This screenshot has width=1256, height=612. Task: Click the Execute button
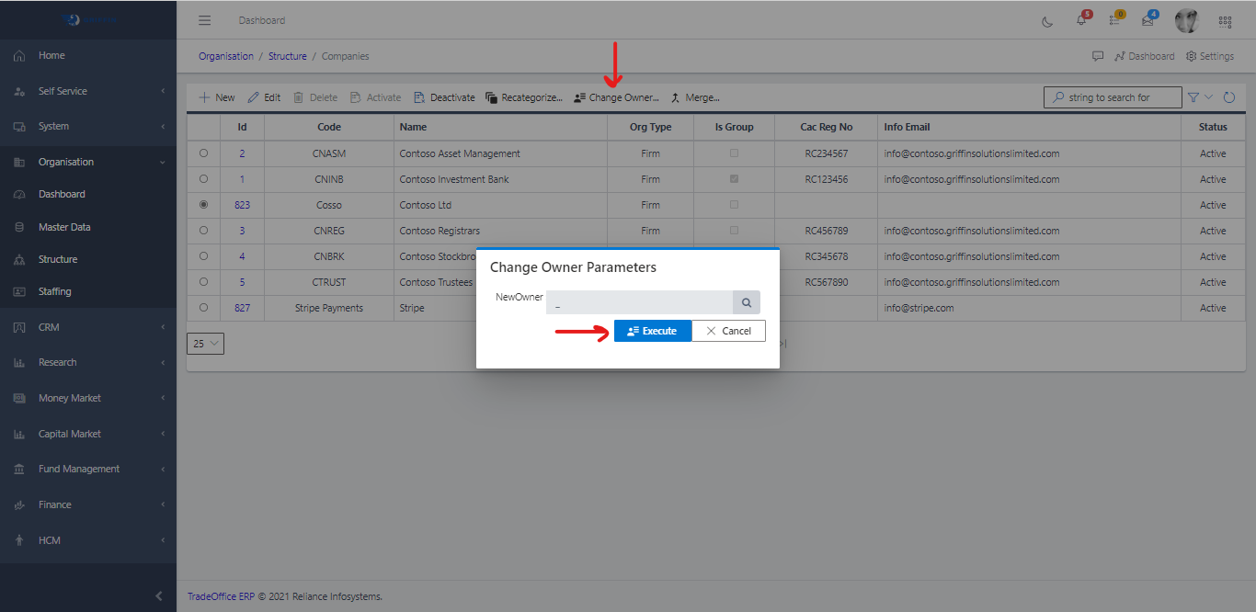(652, 331)
